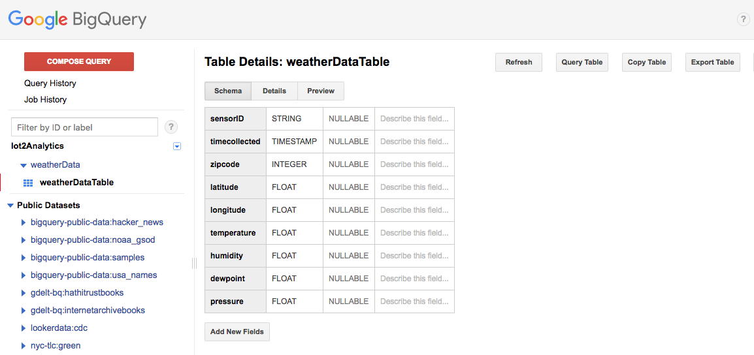Screen dimensions: 754x355
Task: Select the Schema tab
Action: coord(228,91)
